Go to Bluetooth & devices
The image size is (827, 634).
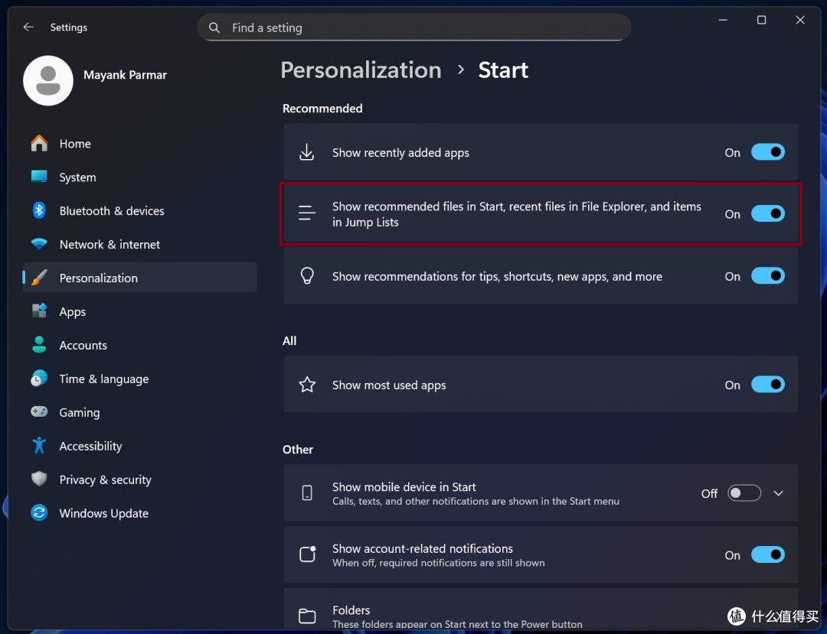[x=140, y=210]
